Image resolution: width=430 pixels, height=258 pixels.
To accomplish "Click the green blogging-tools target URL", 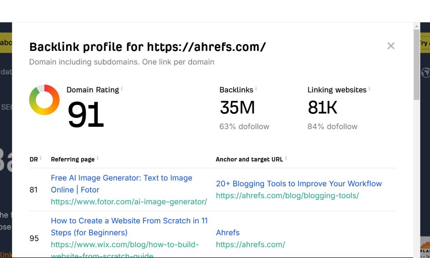I will [287, 196].
